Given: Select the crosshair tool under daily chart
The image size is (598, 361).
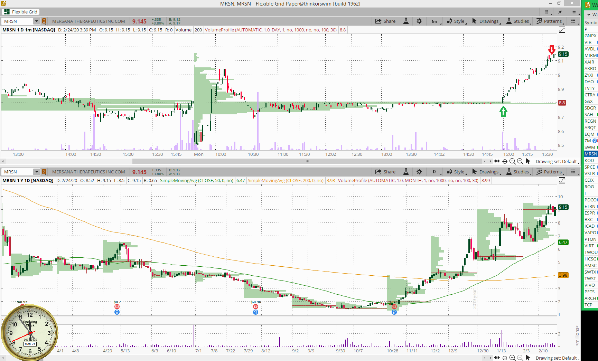Looking at the screenshot, I should (505, 358).
